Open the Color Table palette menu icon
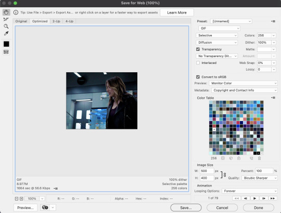The width and height of the screenshot is (281, 213). click(x=273, y=98)
